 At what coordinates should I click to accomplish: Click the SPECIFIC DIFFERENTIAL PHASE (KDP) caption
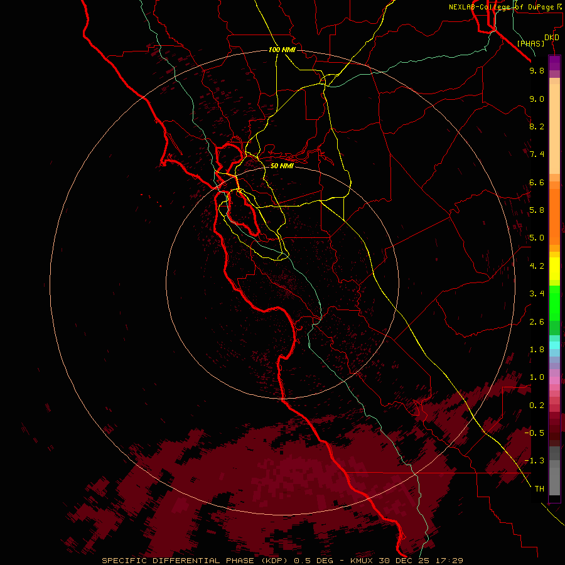pos(194,561)
